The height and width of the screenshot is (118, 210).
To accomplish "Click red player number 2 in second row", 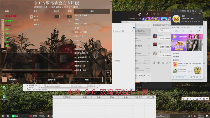I will [57, 21].
